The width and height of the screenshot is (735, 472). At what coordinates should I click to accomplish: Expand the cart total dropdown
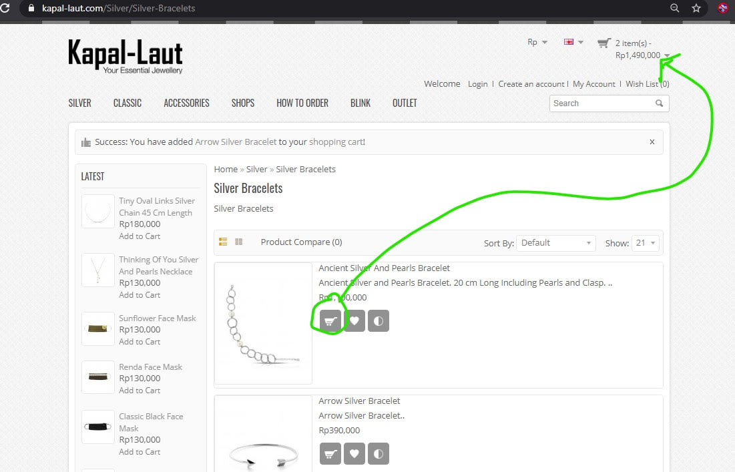(667, 56)
